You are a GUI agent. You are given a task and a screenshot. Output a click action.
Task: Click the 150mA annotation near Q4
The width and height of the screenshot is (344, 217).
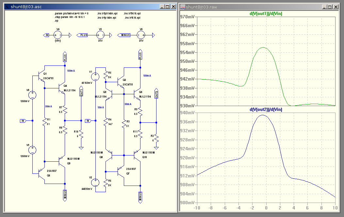[x=71, y=71]
